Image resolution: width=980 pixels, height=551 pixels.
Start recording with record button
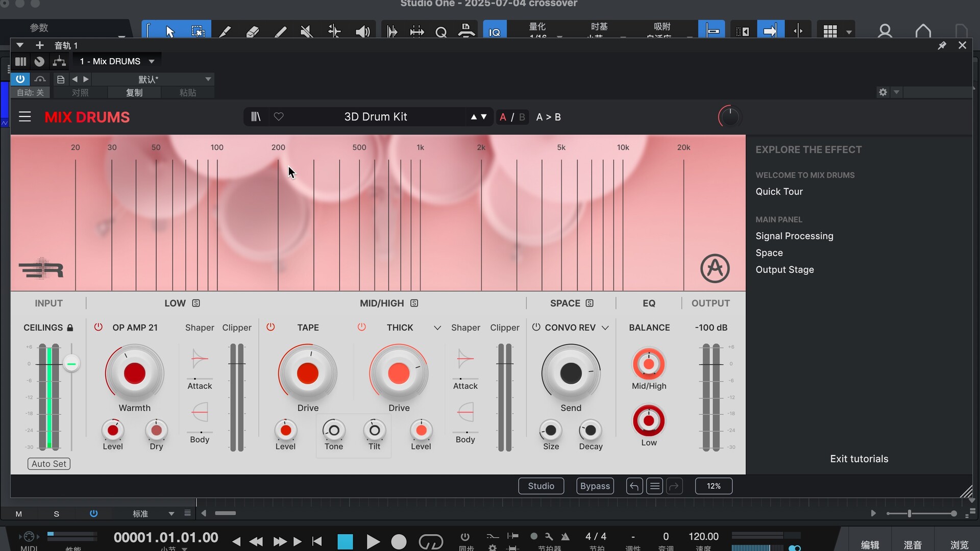pos(399,541)
